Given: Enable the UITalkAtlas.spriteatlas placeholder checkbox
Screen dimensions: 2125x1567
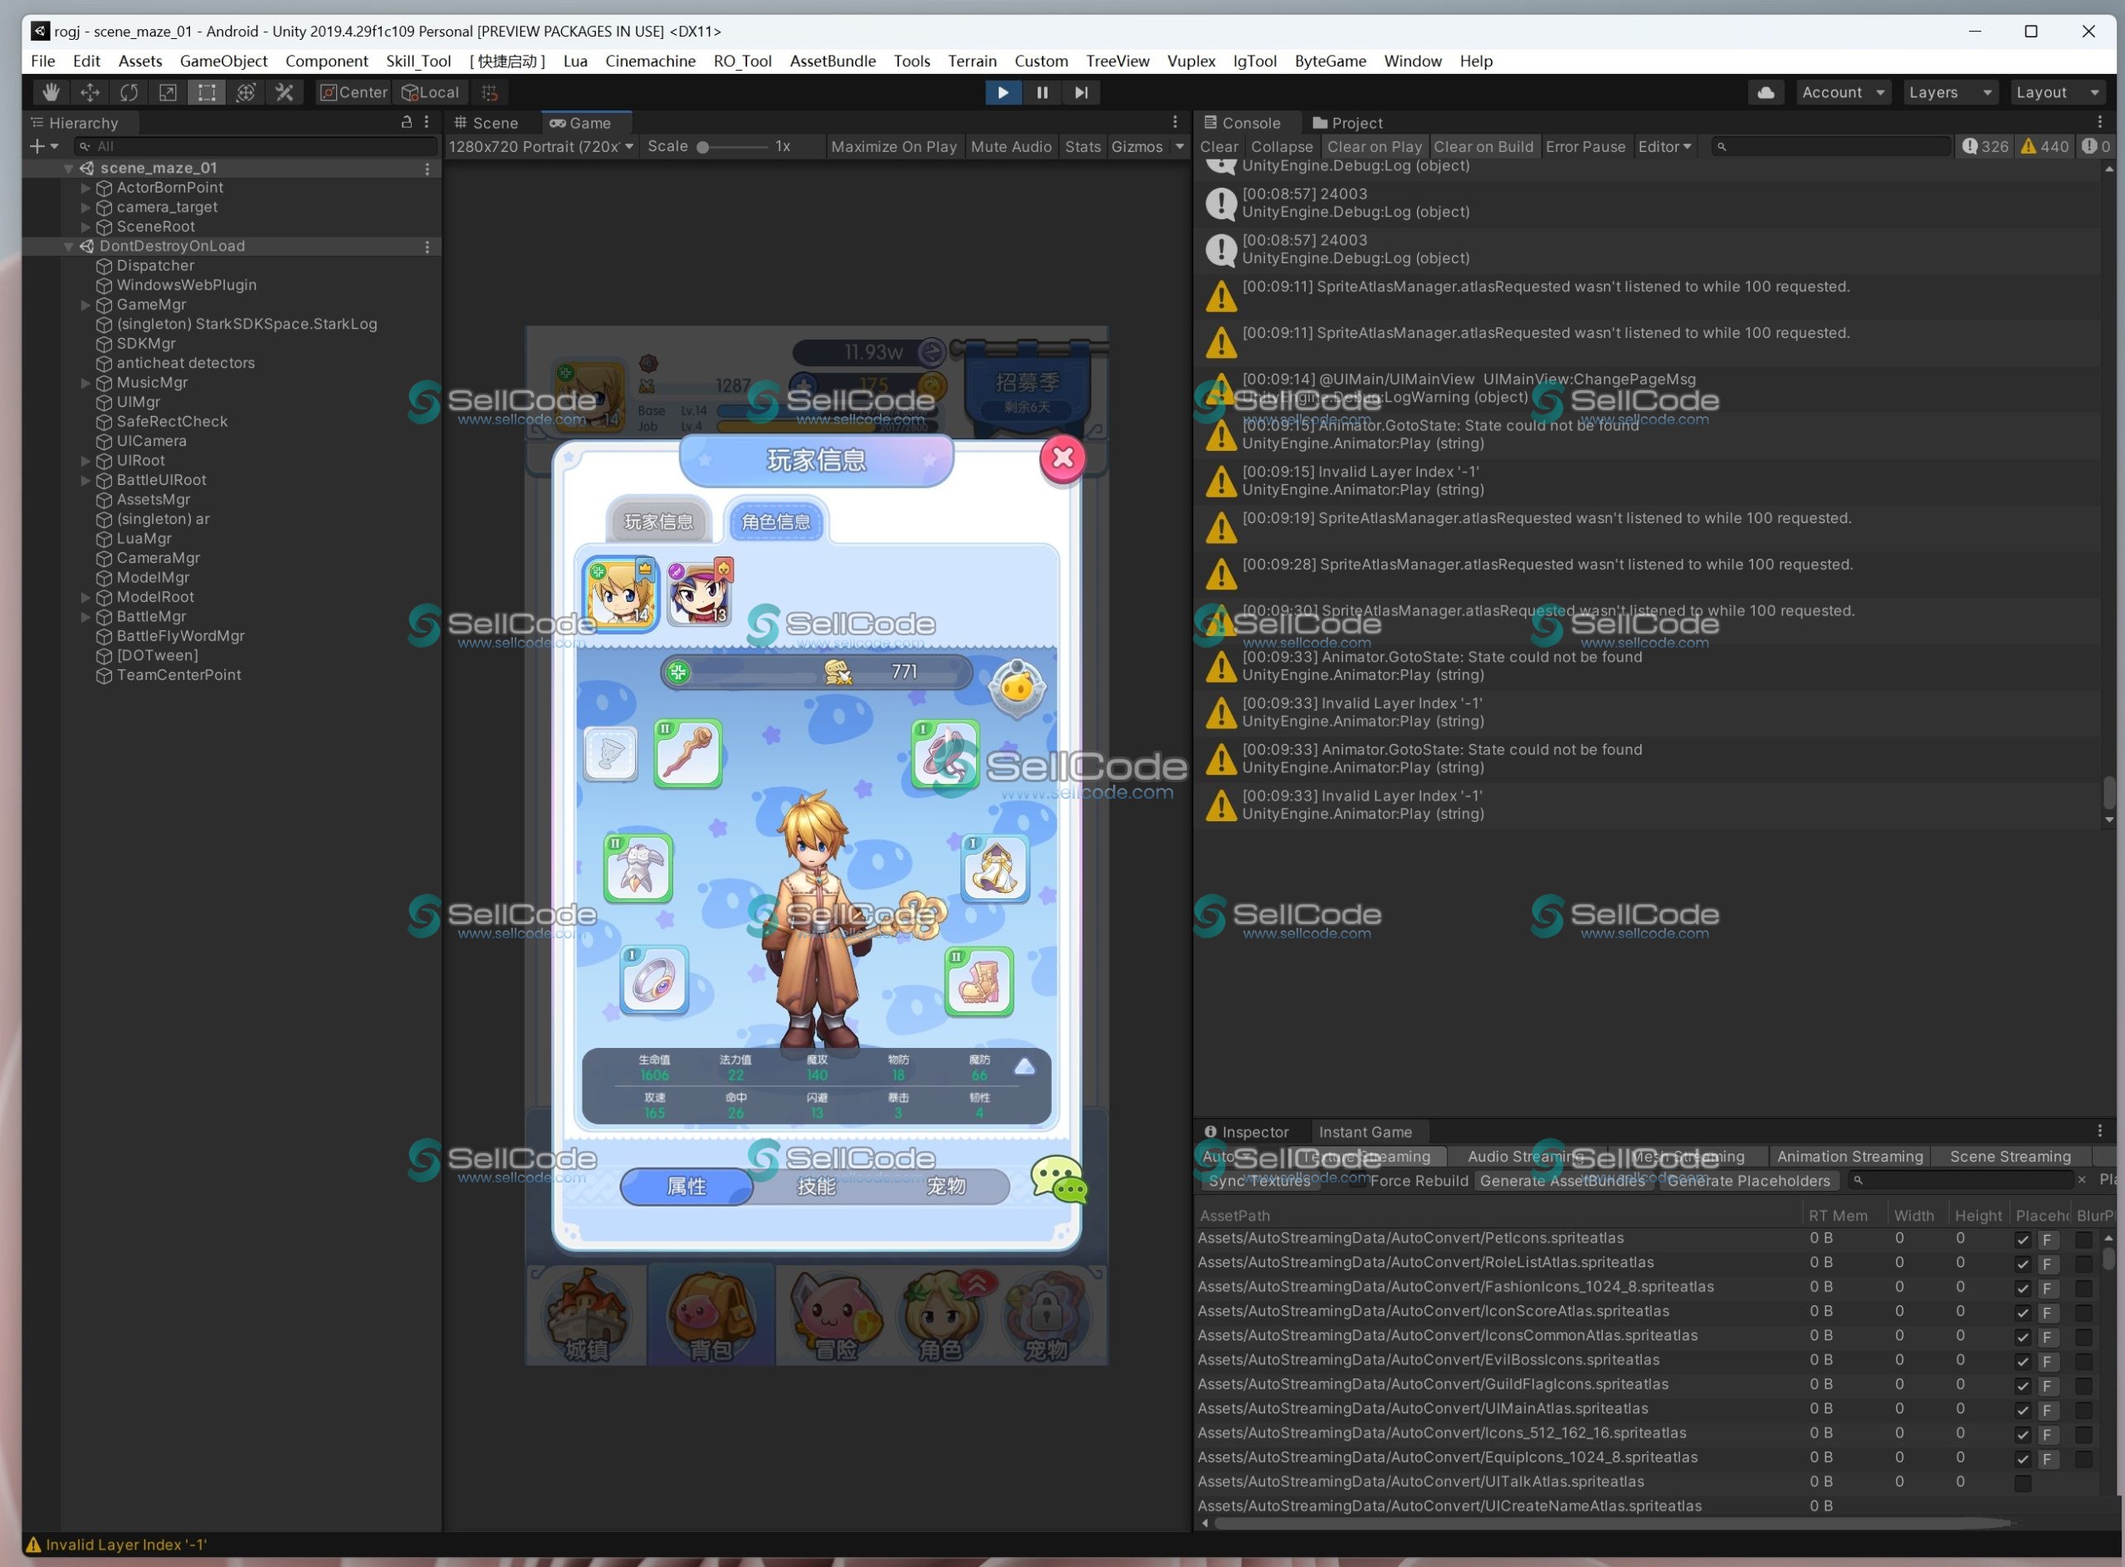Looking at the screenshot, I should click(x=2021, y=1482).
